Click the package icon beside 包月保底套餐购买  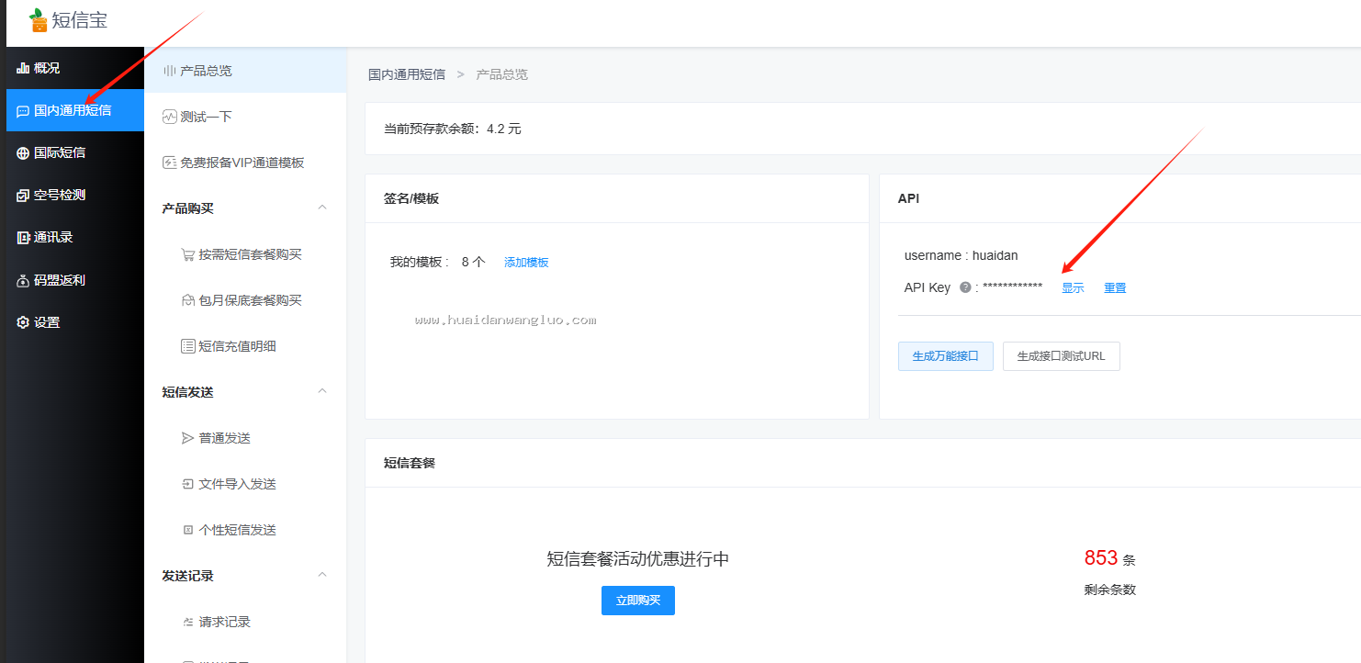[x=187, y=300]
